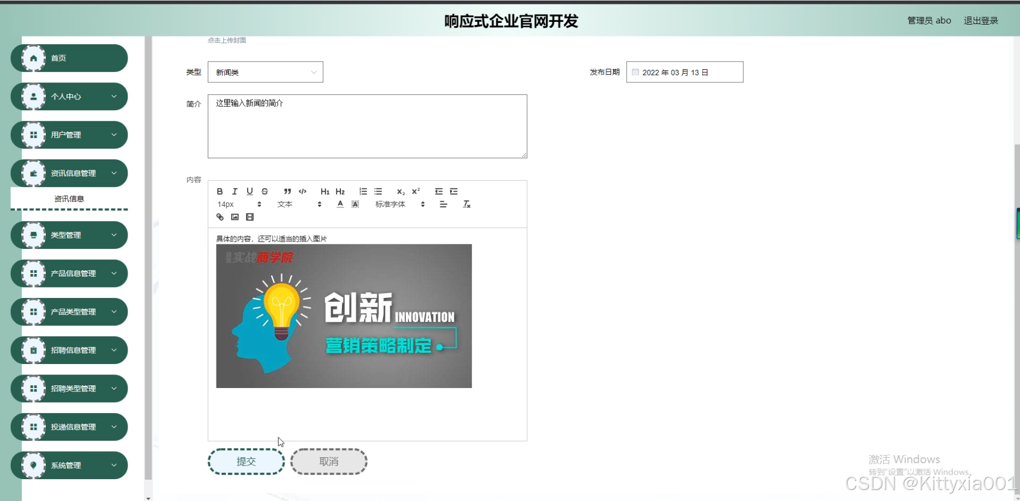Screen dimensions: 1020x501
Task: Click the 产品类型管理 chevron arrow
Action: pos(114,312)
